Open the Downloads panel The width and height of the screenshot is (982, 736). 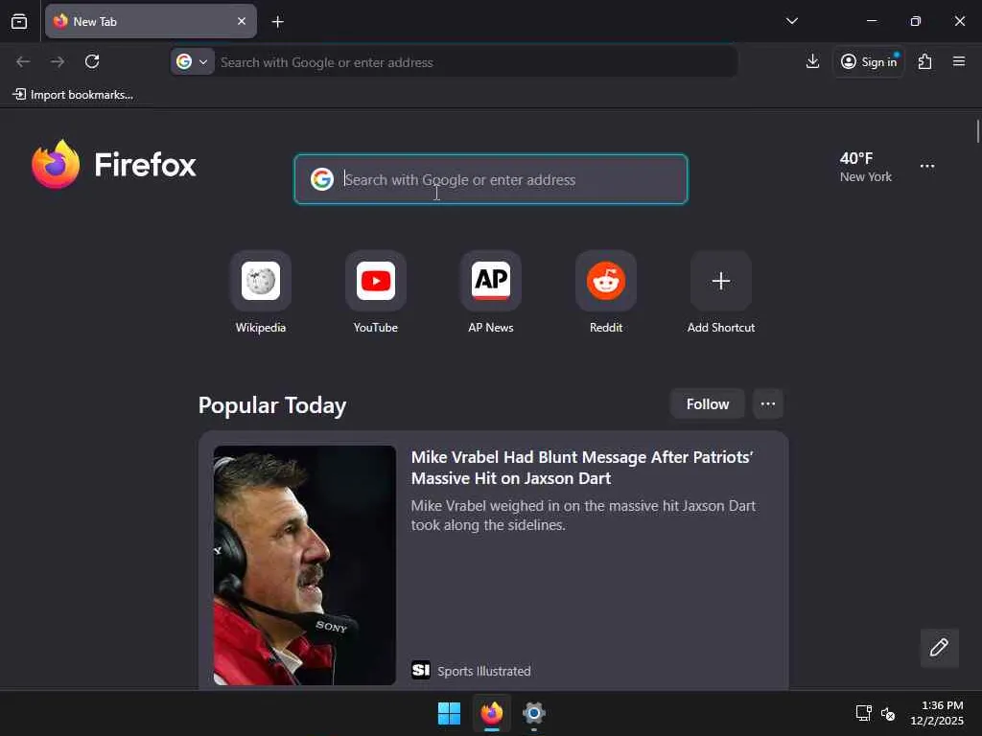coord(812,61)
